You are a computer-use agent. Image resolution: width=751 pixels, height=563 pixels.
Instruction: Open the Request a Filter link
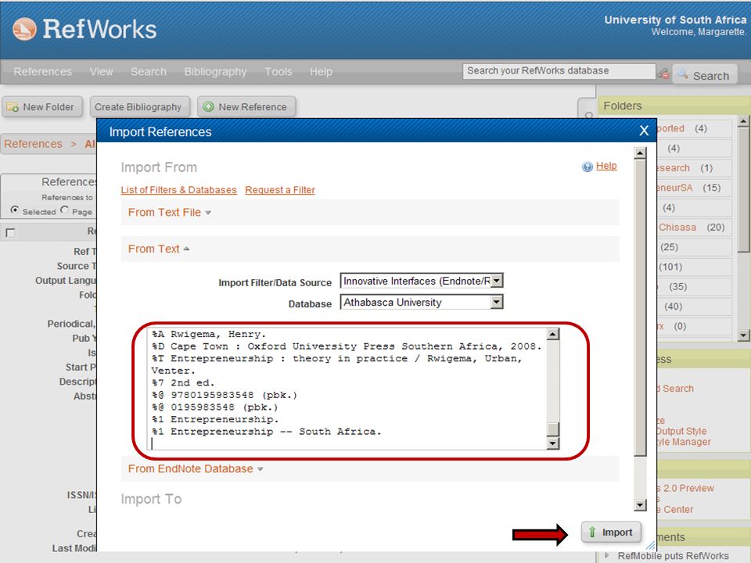tap(280, 190)
